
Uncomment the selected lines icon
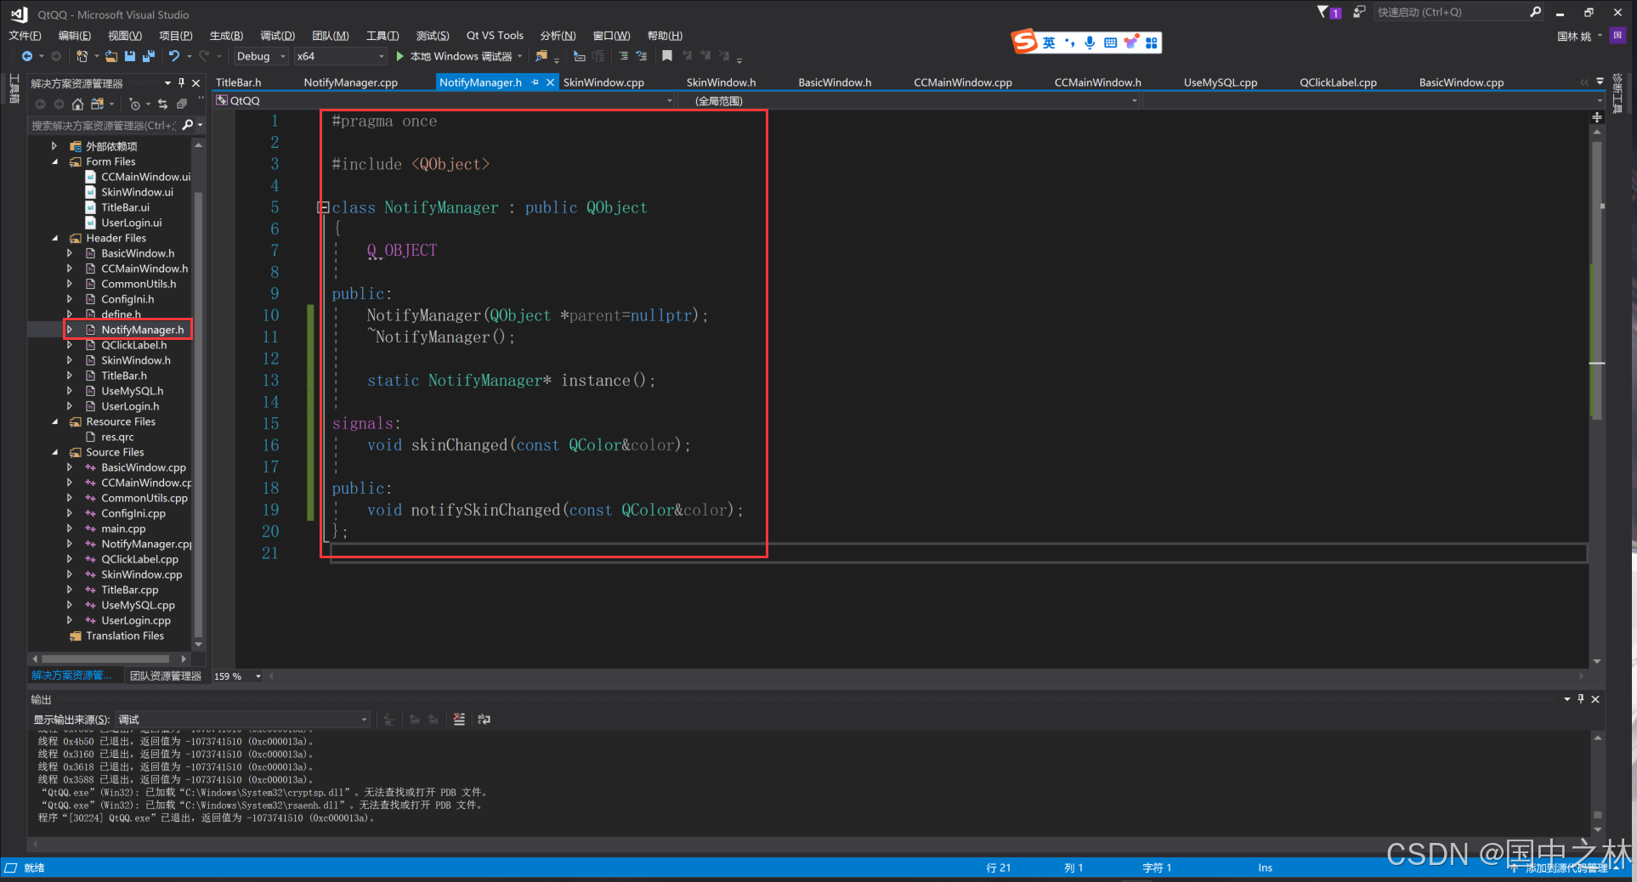(642, 56)
